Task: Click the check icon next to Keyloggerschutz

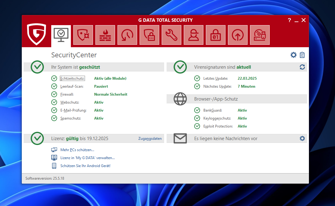Action: coord(197,118)
